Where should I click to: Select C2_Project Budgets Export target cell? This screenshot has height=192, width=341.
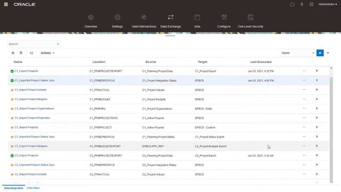coord(210,146)
